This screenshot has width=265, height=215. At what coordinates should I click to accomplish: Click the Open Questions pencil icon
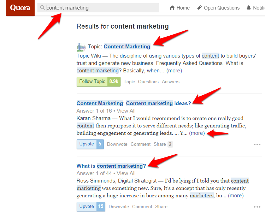click(x=199, y=8)
